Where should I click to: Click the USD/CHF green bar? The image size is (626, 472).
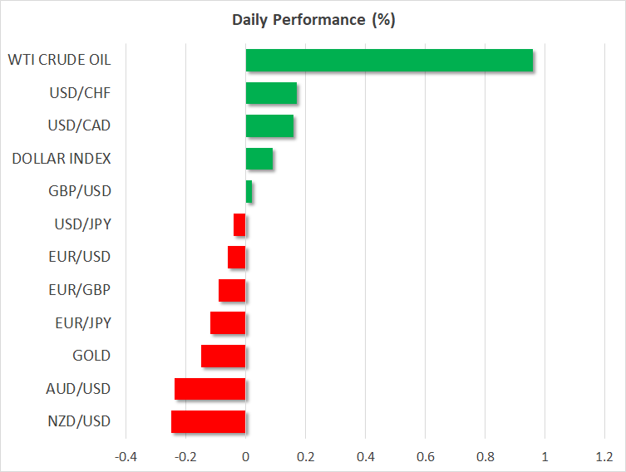pos(271,93)
